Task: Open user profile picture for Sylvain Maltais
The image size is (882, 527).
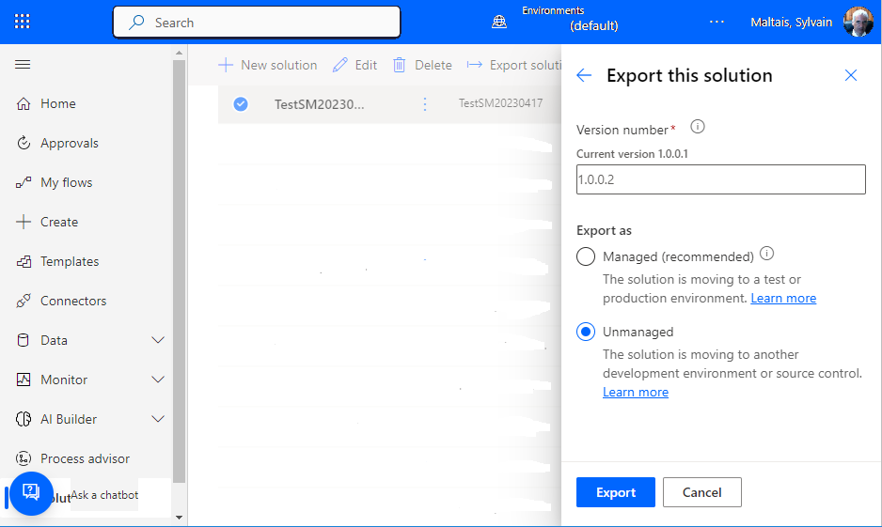Action: (x=858, y=22)
